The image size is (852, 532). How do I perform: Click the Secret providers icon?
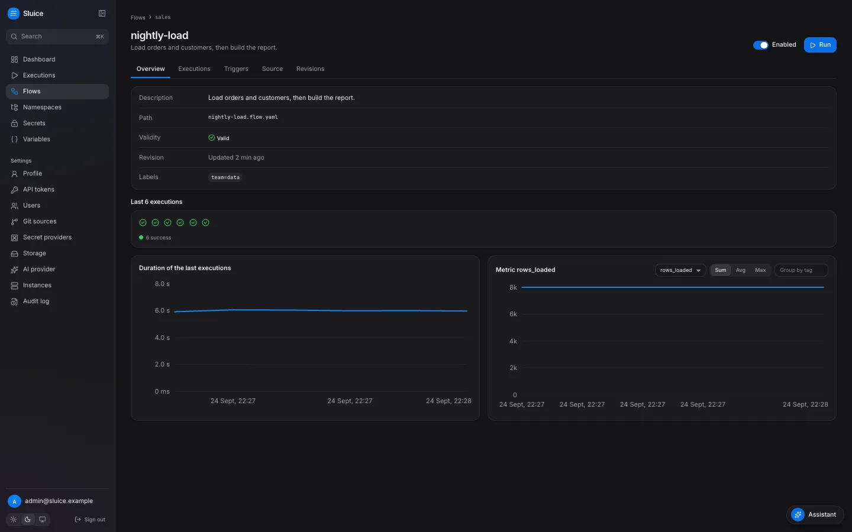pyautogui.click(x=14, y=238)
